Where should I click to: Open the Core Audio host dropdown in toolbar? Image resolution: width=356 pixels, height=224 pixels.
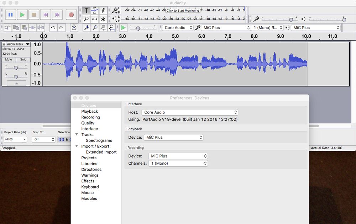(x=178, y=28)
